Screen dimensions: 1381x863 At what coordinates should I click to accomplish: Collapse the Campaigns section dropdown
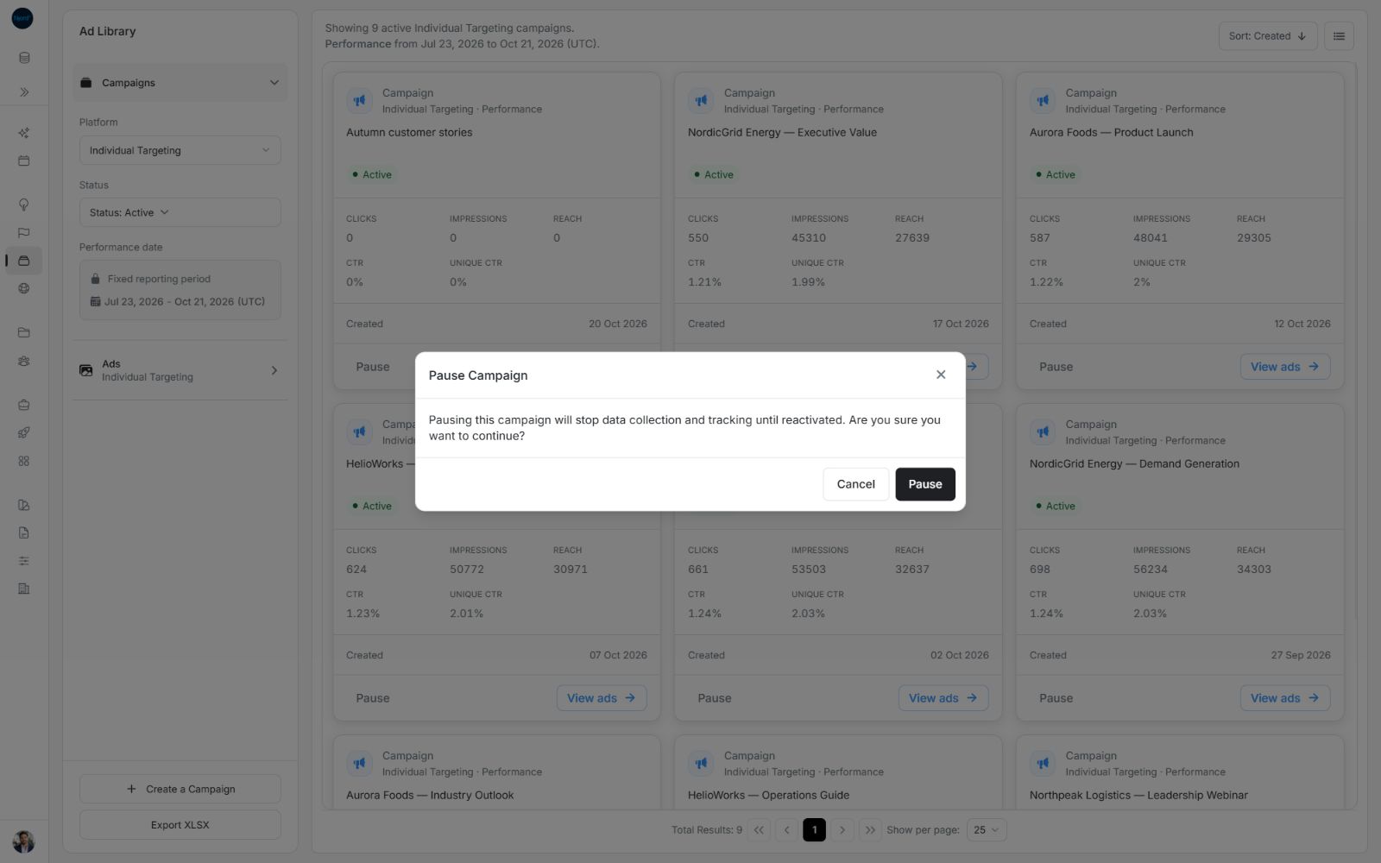[180, 83]
